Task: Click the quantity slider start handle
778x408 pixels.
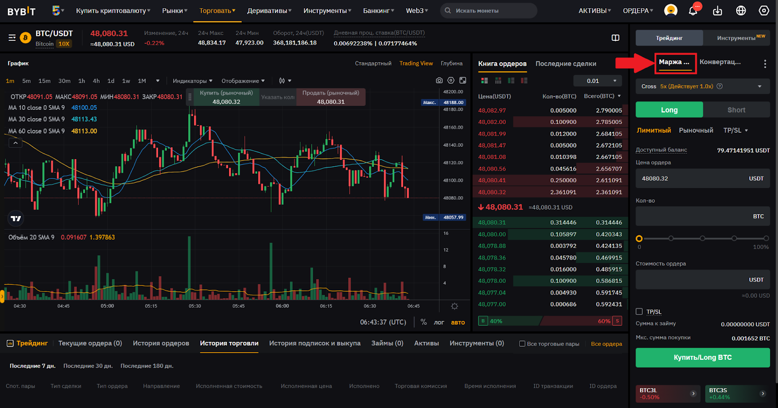Action: point(639,238)
